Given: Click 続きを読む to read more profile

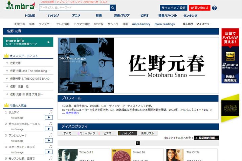Looking at the screenshot, I should tap(72, 113).
